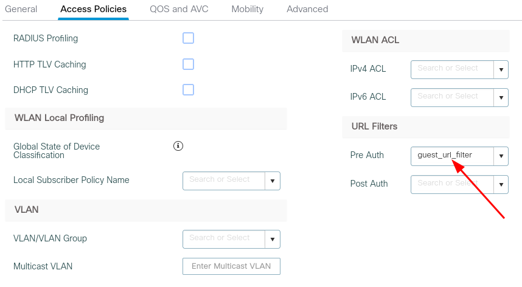This screenshot has width=522, height=287.
Task: Check the DHCP TLV Caching box
Action: [x=189, y=90]
